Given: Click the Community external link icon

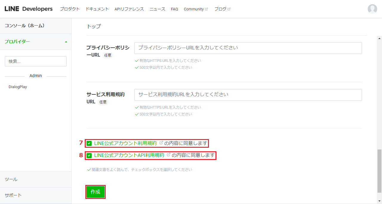Looking at the screenshot, I should pos(206,9).
